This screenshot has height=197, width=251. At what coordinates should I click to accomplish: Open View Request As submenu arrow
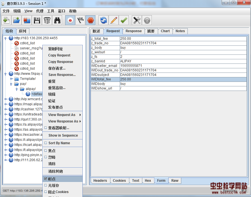pos(80,115)
